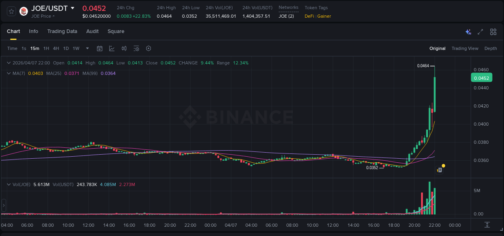
Task: Open the extra timeframes dropdown arrow
Action: coord(87,48)
